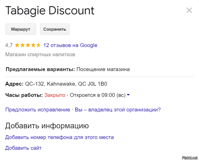This screenshot has height=161, width=199.
Task: Click the Fishki.net watermark logo
Action: [190, 158]
